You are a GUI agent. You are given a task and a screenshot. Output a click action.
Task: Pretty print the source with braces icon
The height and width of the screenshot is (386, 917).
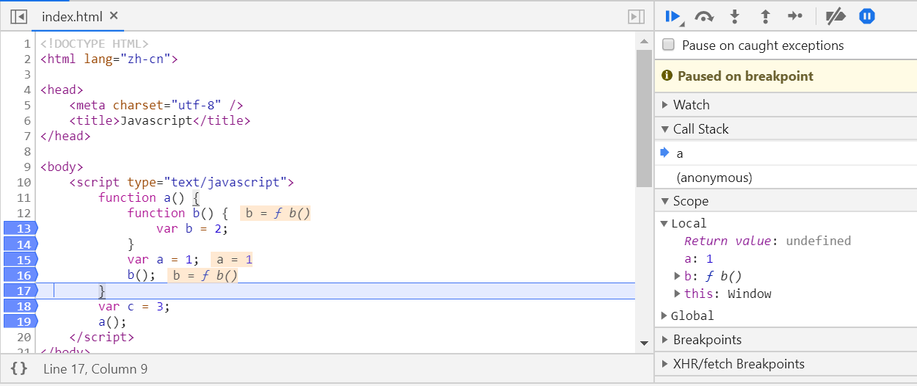[x=19, y=369]
